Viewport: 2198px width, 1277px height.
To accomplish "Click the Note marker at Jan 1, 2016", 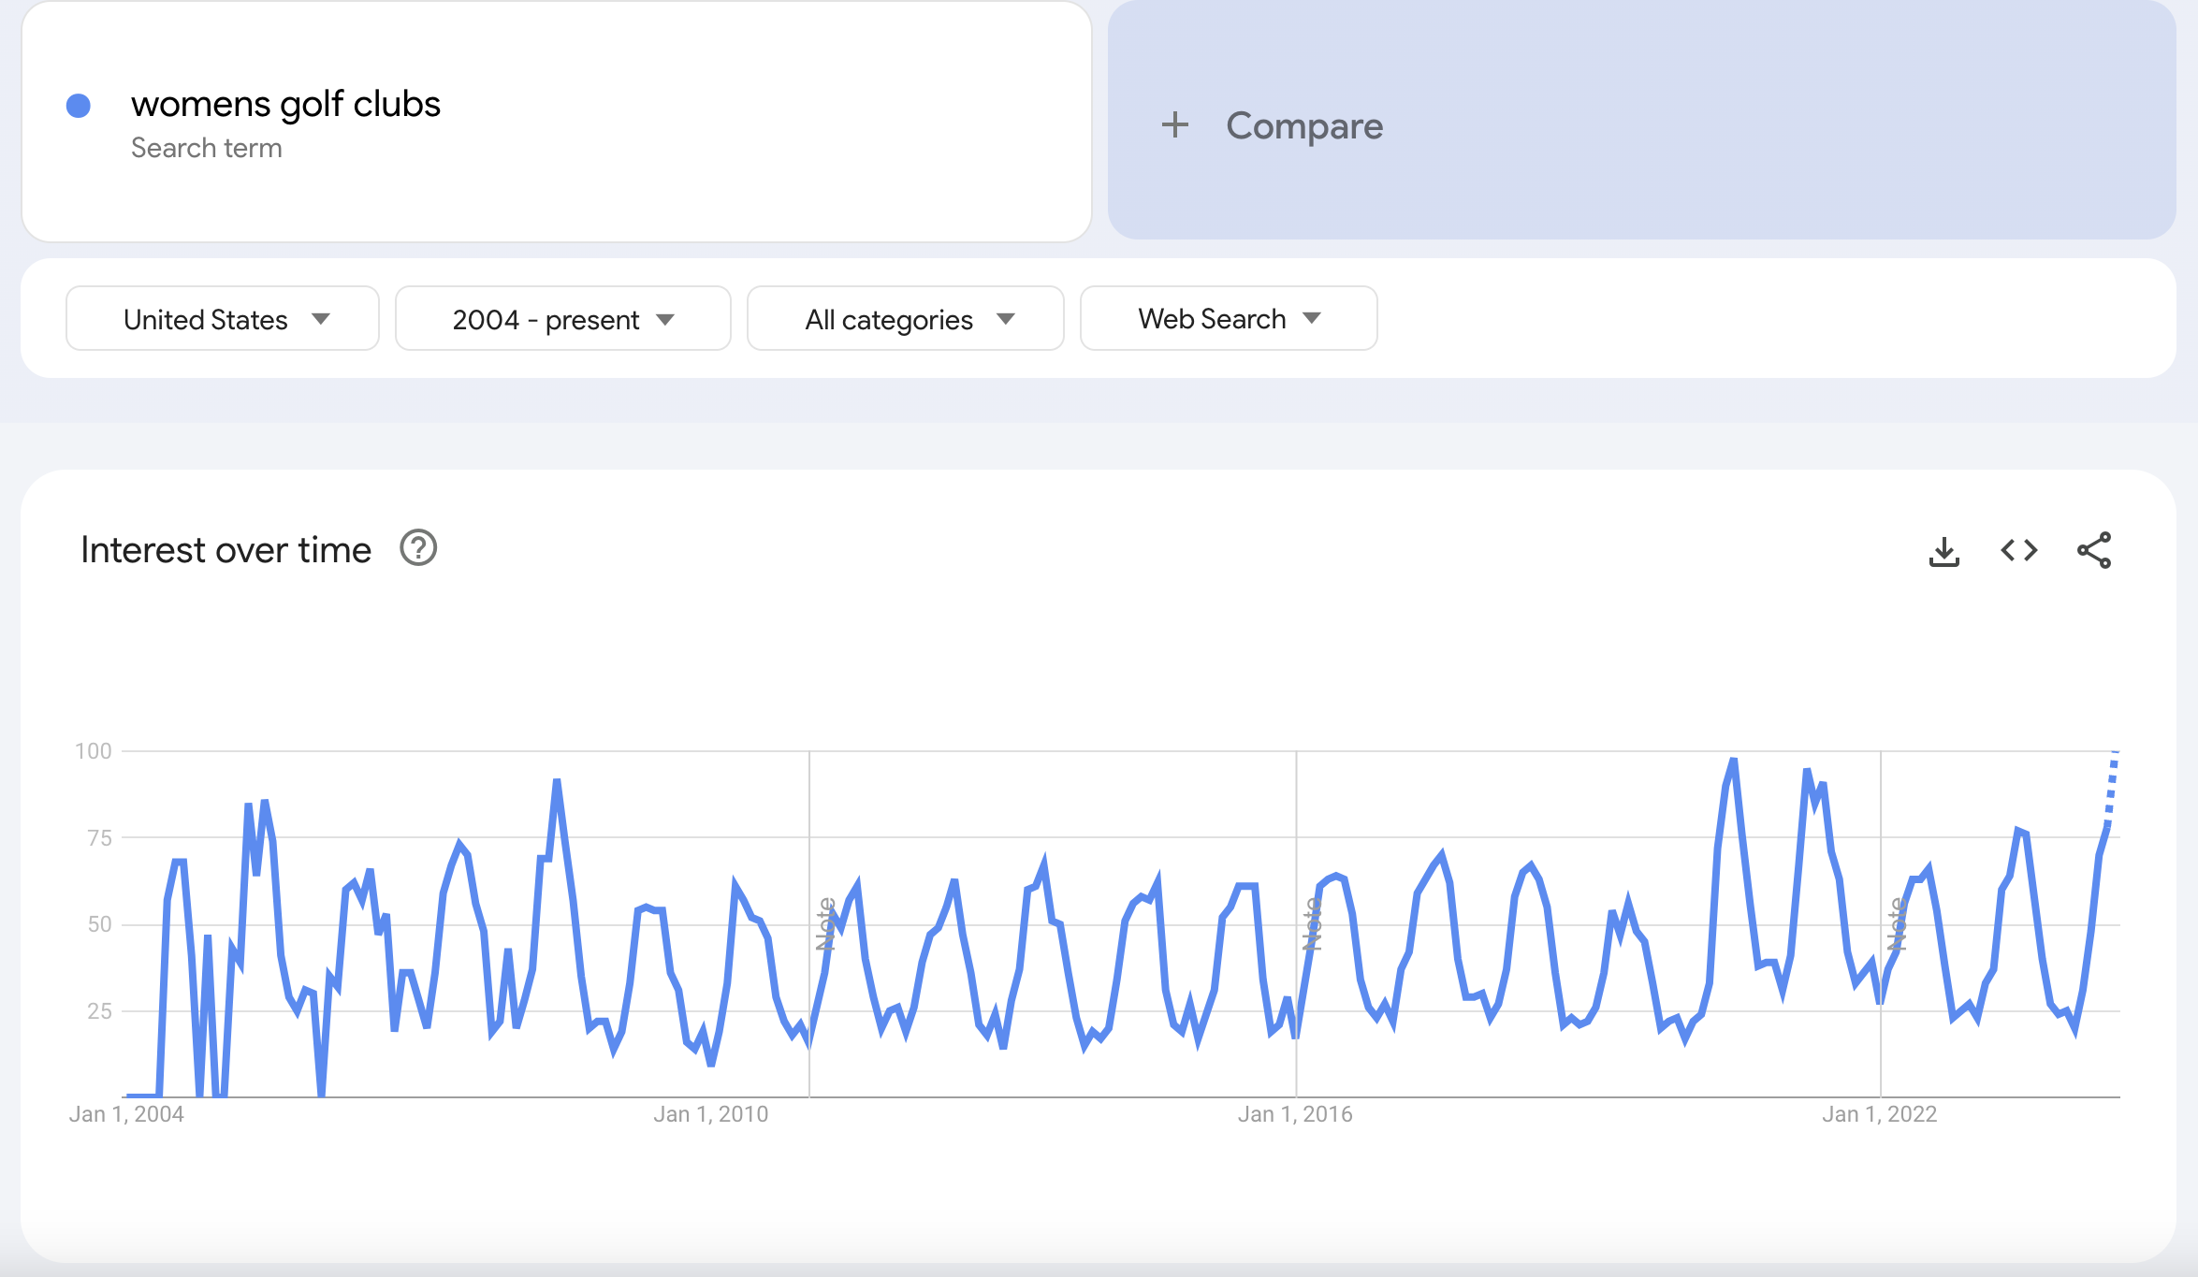I will pyautogui.click(x=1312, y=923).
